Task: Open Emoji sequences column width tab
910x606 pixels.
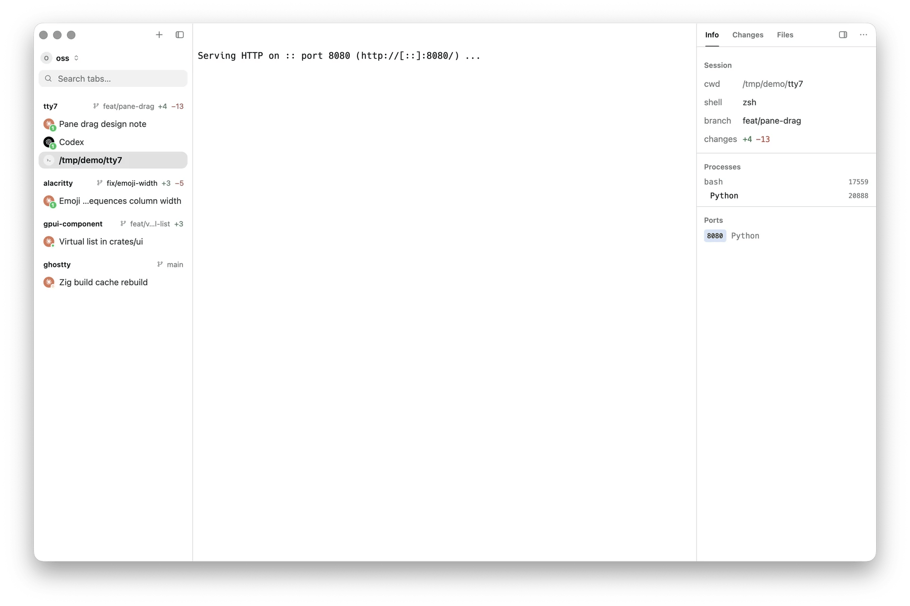Action: [x=113, y=201]
